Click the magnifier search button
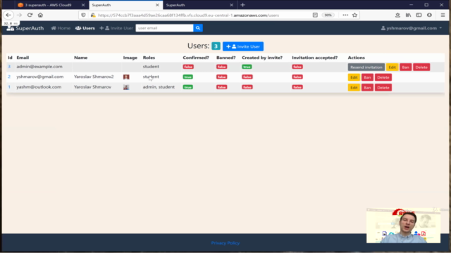Viewport: 451px width, 253px height. coord(198,28)
